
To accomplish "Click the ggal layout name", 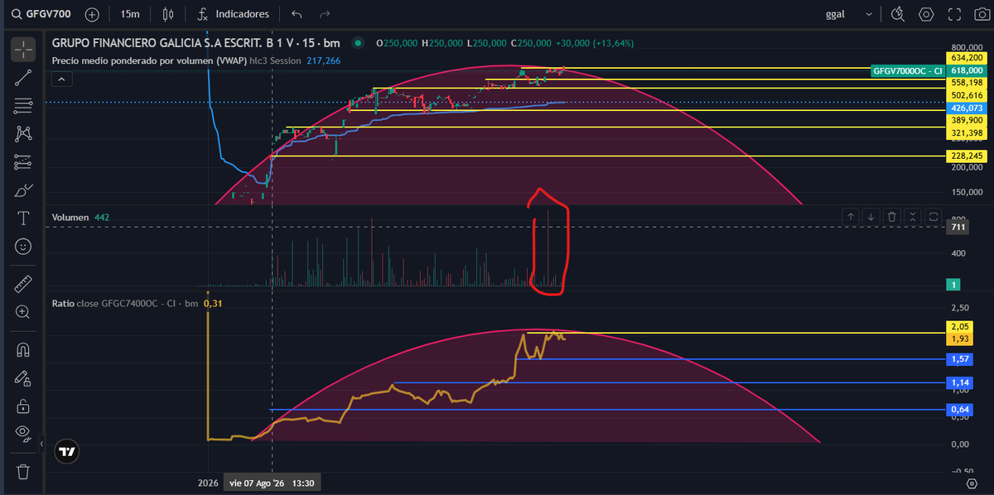I will click(836, 14).
